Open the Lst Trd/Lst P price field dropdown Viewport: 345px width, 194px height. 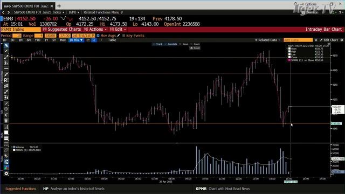84,36
